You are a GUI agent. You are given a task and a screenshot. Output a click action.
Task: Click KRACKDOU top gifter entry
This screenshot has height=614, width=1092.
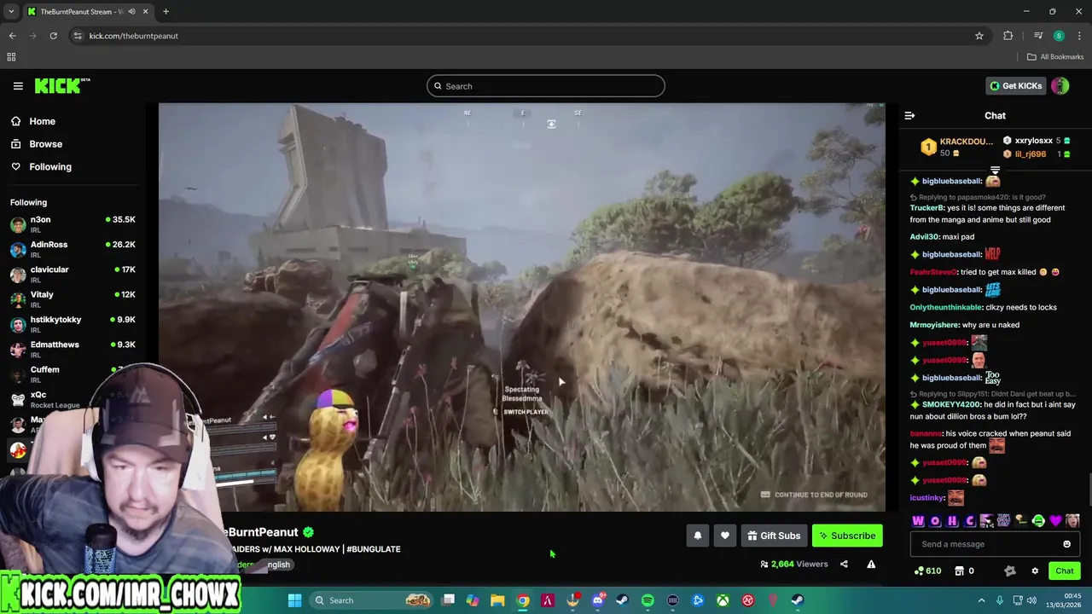click(957, 147)
